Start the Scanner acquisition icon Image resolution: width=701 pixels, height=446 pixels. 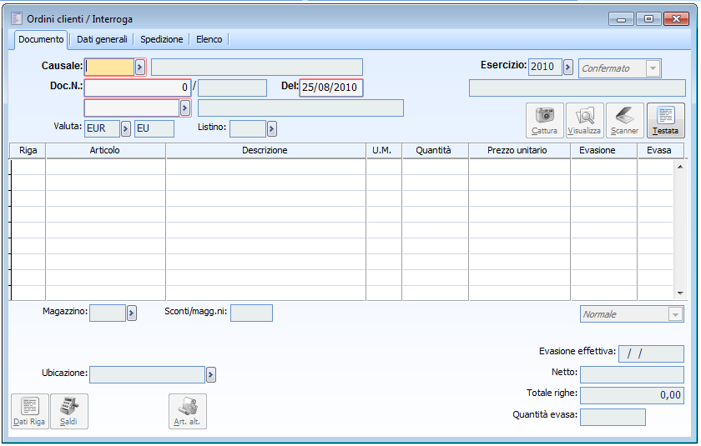tap(624, 120)
